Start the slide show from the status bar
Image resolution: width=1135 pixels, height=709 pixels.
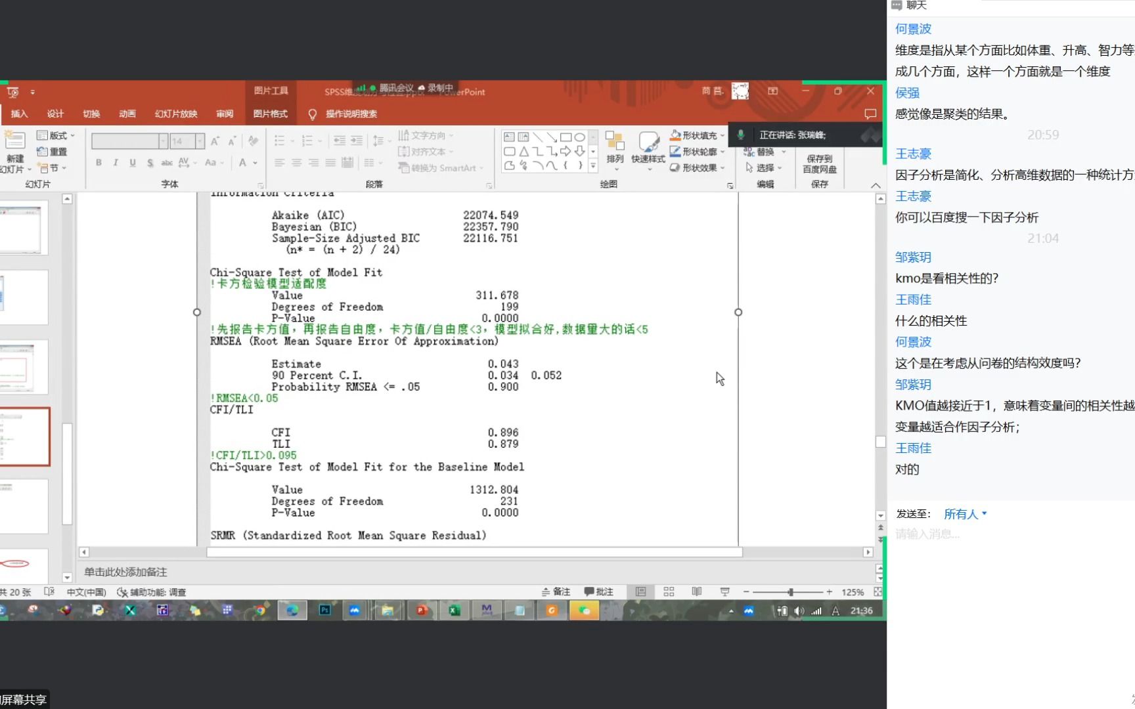[724, 591]
